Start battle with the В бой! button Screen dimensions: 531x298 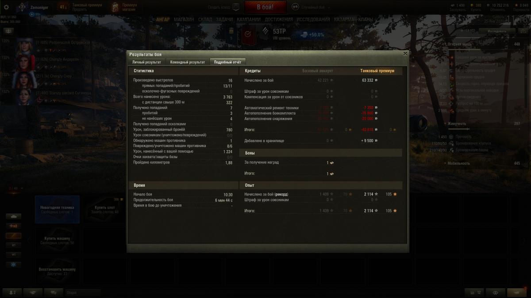(265, 7)
